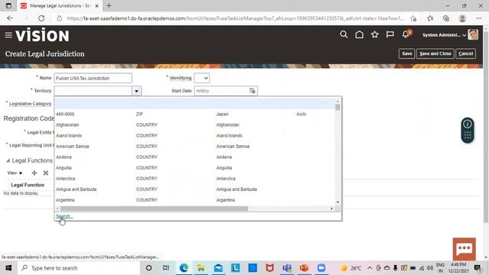The width and height of the screenshot is (489, 275).
Task: Open the hamburger navigator menu
Action: [8, 35]
